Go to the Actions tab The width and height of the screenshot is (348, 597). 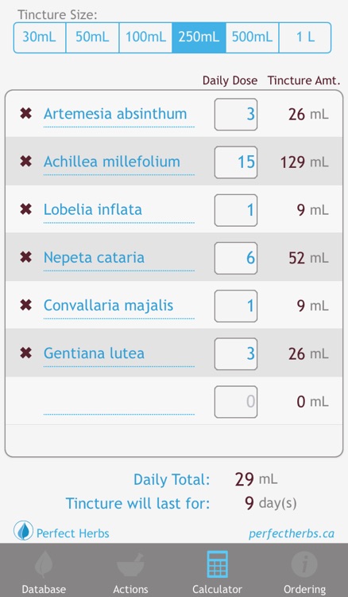(130, 572)
